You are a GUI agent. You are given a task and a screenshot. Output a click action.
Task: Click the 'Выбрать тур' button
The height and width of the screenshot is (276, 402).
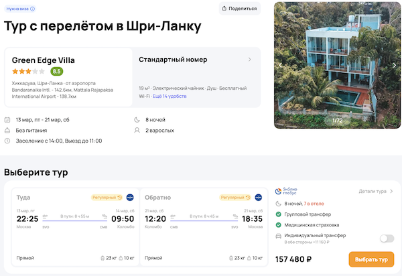[x=371, y=259]
